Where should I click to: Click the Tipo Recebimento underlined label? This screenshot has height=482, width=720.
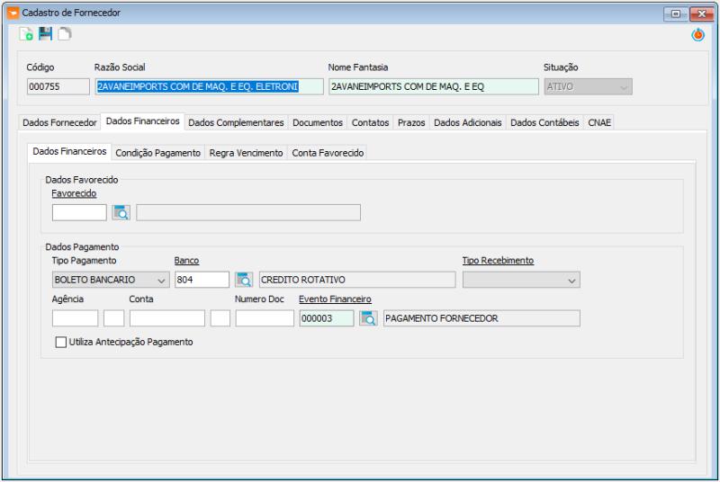pos(498,261)
